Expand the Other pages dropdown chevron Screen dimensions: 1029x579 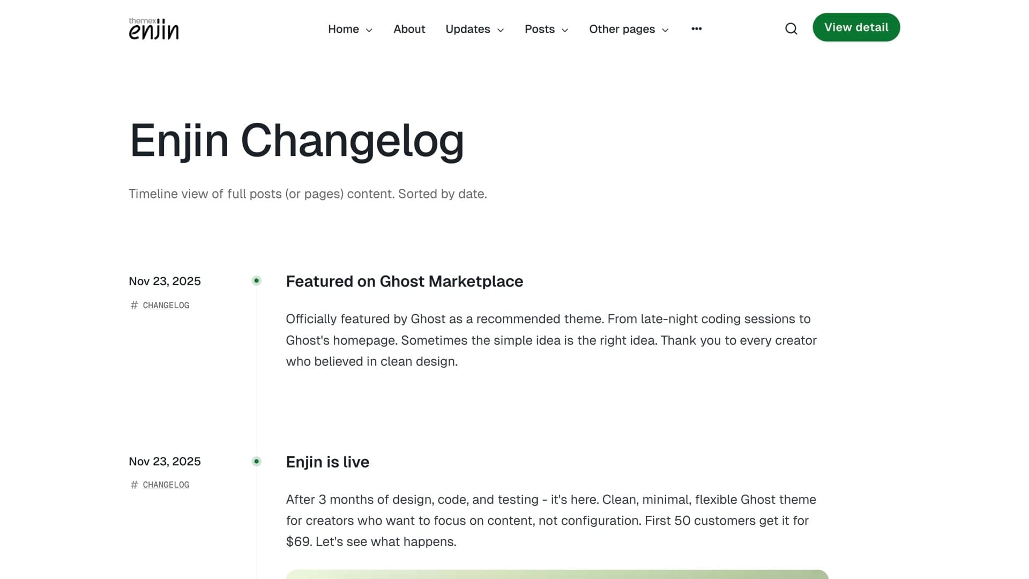coord(665,30)
